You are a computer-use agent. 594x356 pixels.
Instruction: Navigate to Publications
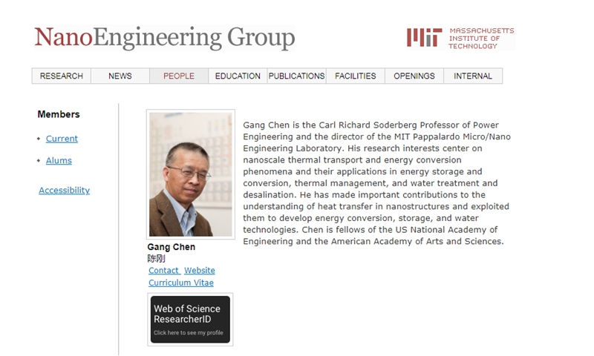(x=296, y=76)
